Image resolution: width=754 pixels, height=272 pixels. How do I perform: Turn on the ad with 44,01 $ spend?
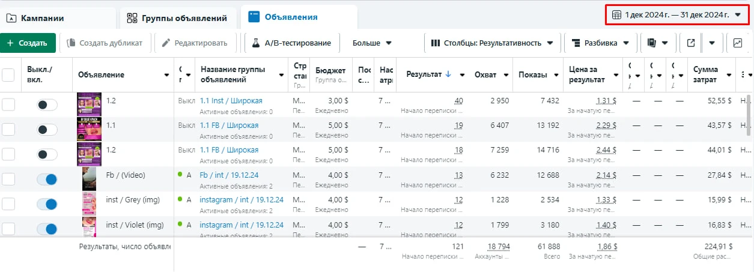pyautogui.click(x=47, y=154)
